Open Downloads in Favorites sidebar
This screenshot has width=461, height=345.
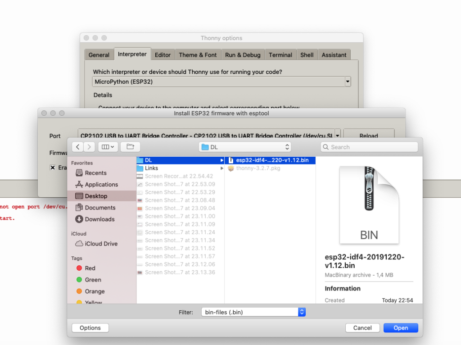(x=95, y=219)
